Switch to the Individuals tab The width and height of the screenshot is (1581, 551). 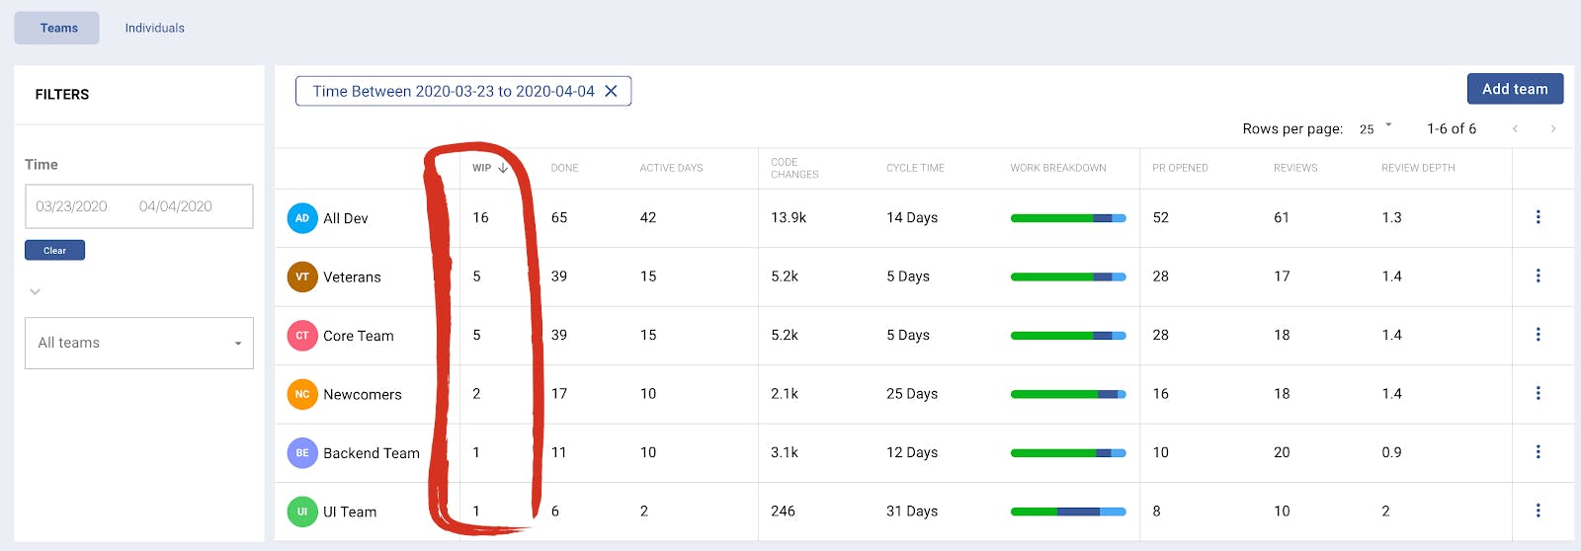(x=154, y=28)
